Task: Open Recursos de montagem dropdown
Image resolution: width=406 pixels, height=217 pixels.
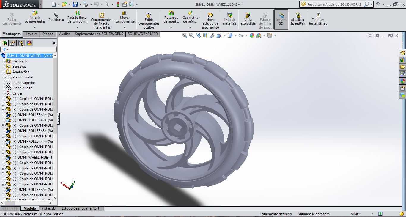Action: (171, 27)
